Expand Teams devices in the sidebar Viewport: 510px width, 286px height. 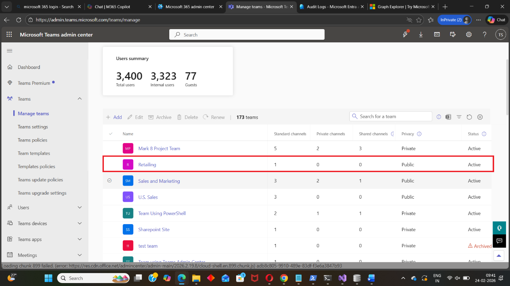click(x=79, y=223)
